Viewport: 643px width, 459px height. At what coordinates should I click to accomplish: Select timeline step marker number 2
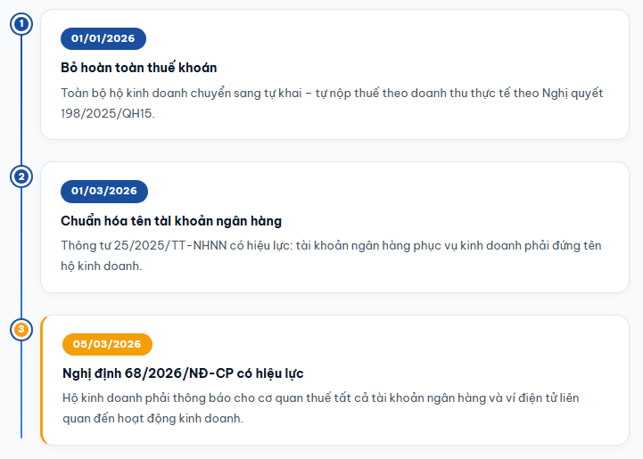pos(21,176)
